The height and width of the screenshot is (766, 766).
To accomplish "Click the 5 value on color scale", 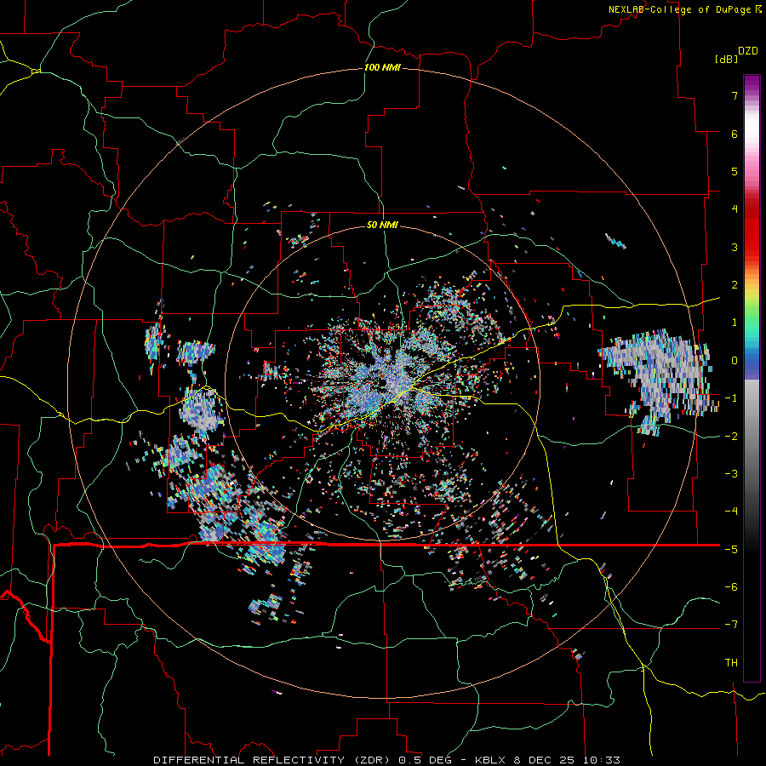I will [x=735, y=171].
